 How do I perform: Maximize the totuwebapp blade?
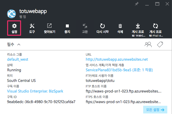click(157, 4)
